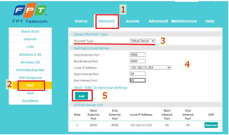Open the Access tab
Image resolution: width=229 pixels, height=135 pixels.
click(x=133, y=21)
